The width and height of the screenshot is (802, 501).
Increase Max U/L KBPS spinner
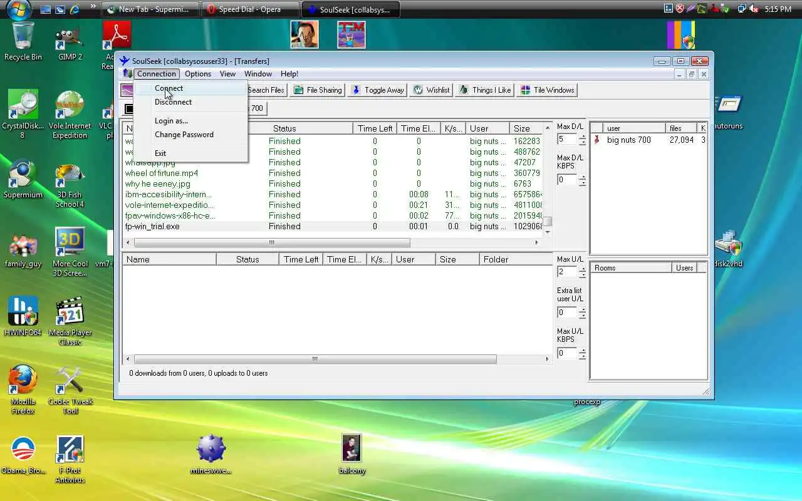[x=583, y=351]
